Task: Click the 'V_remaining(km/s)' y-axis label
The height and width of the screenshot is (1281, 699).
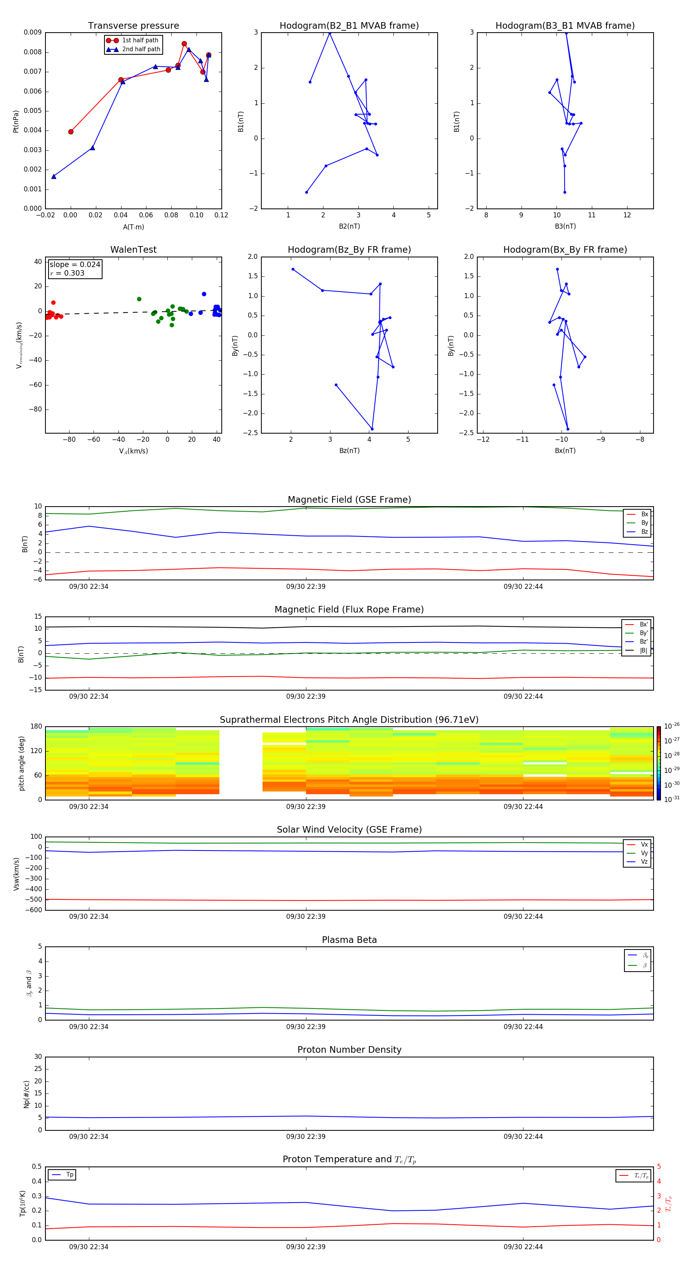Action: [19, 345]
